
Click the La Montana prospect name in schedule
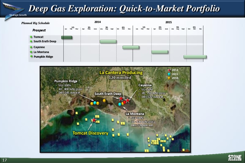pyautogui.click(x=41, y=52)
